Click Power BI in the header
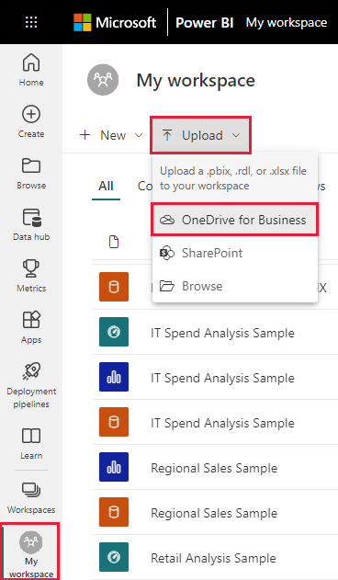 205,23
